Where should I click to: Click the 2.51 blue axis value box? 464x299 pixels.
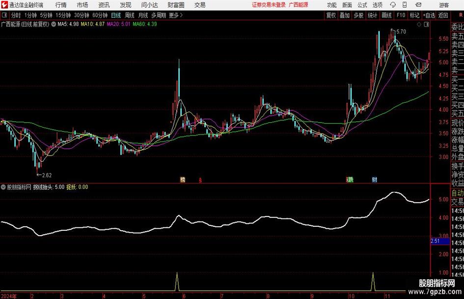(440, 241)
